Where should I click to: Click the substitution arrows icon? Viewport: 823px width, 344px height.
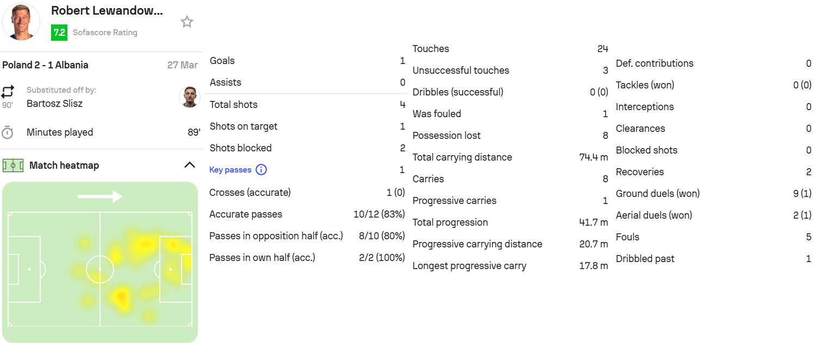pos(8,91)
